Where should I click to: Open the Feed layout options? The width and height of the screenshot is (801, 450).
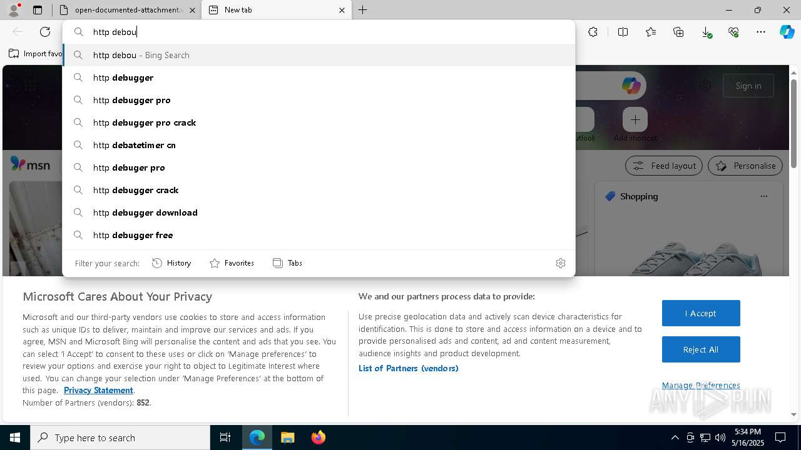(x=664, y=166)
